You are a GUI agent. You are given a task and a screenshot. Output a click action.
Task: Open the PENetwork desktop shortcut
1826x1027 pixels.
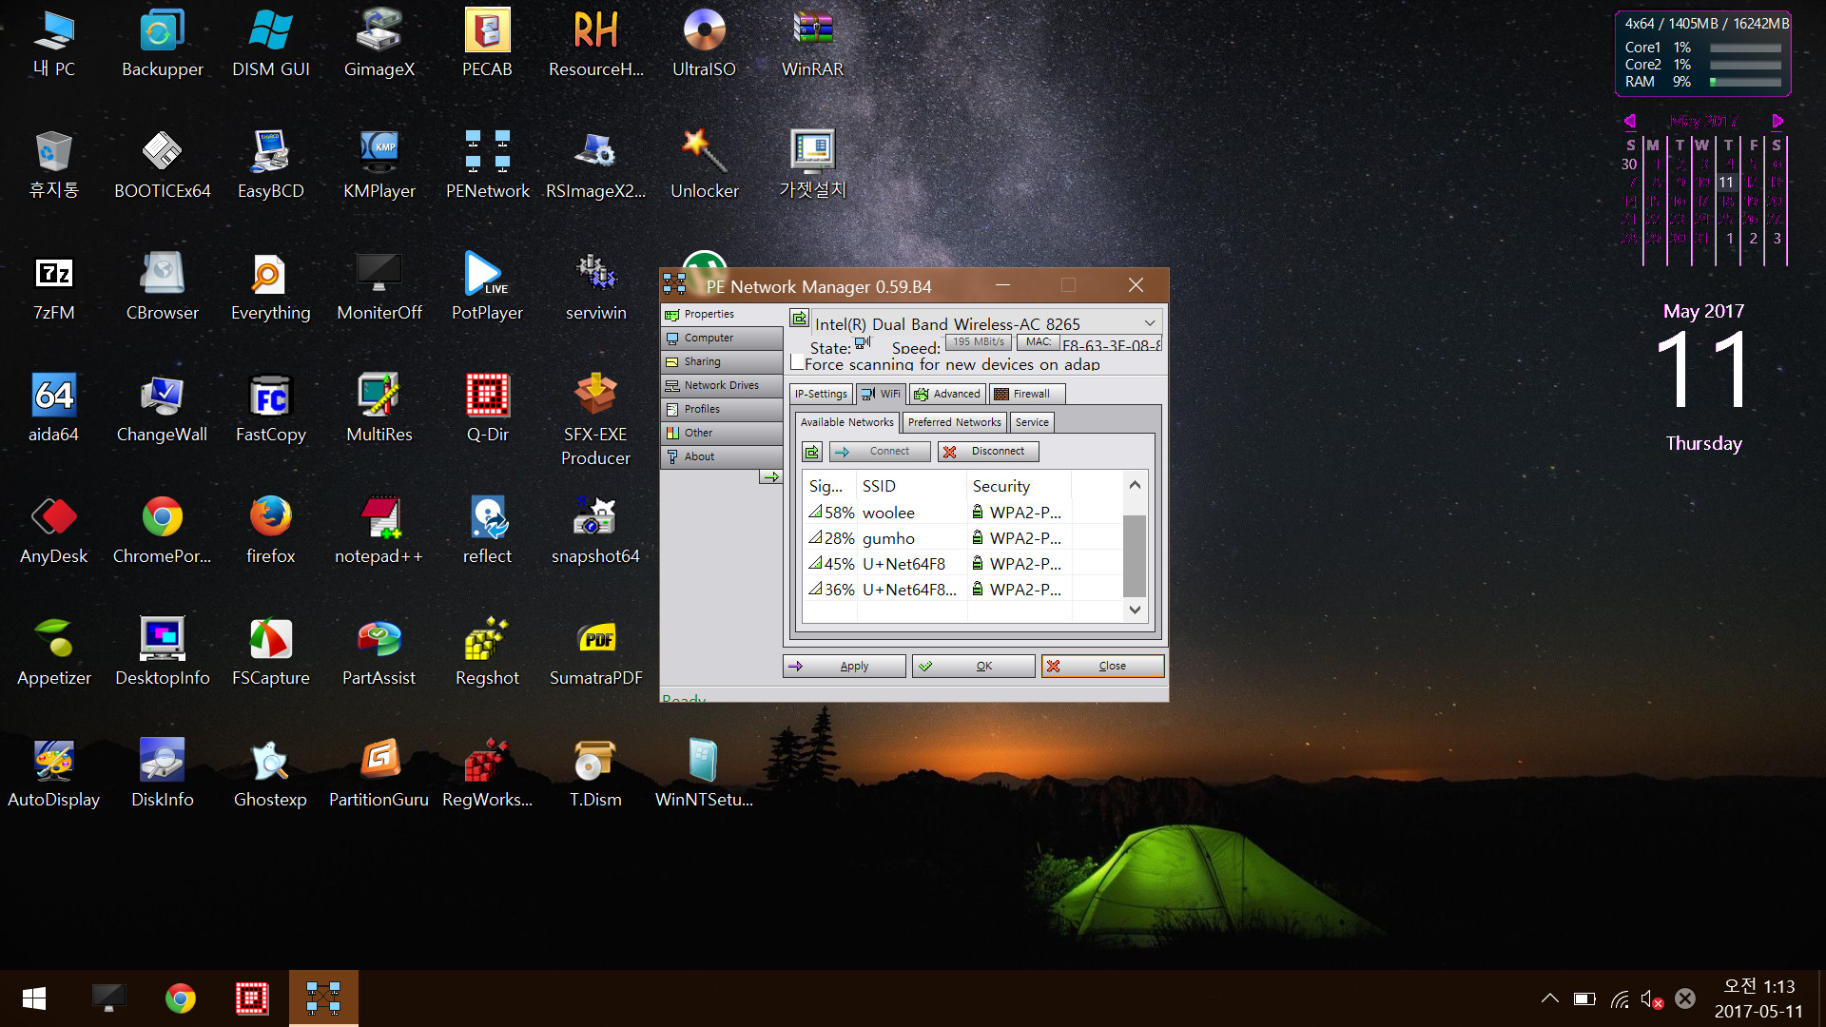(x=487, y=165)
